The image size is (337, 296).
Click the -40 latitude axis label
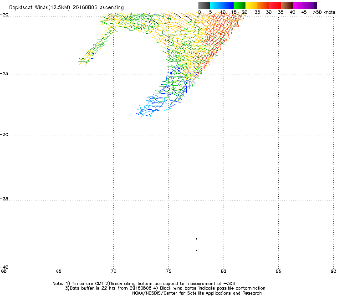tap(4, 267)
